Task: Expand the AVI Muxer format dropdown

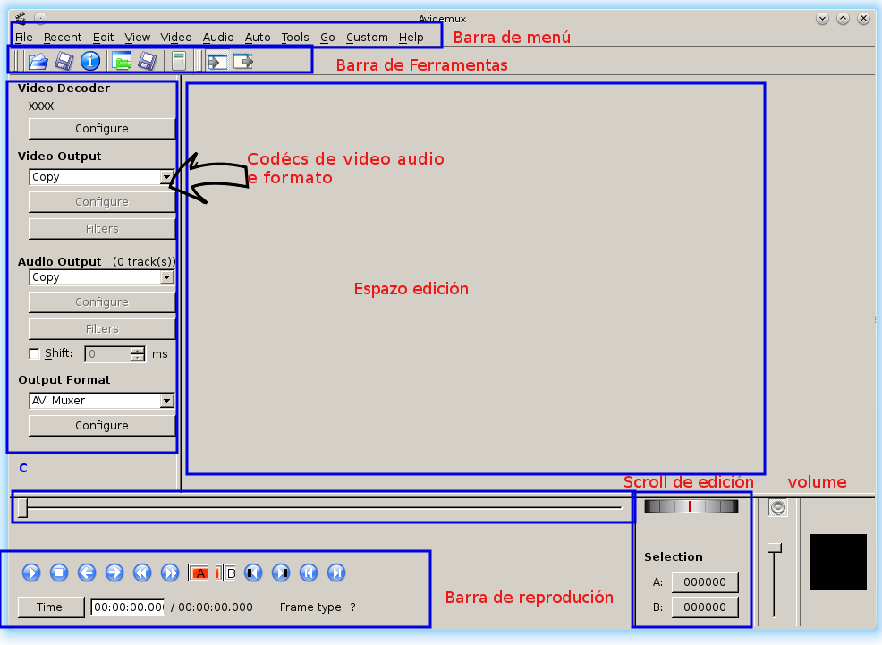Action: point(167,401)
